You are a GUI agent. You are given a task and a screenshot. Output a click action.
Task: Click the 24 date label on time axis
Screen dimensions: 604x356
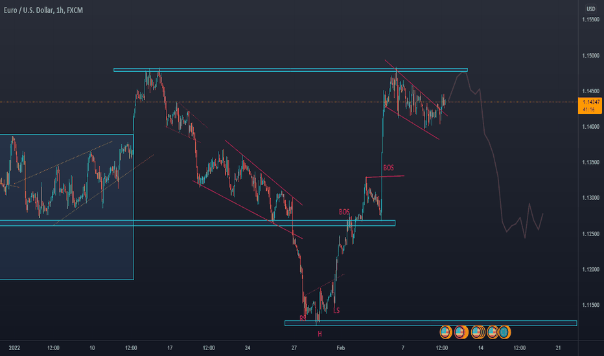tap(248, 348)
